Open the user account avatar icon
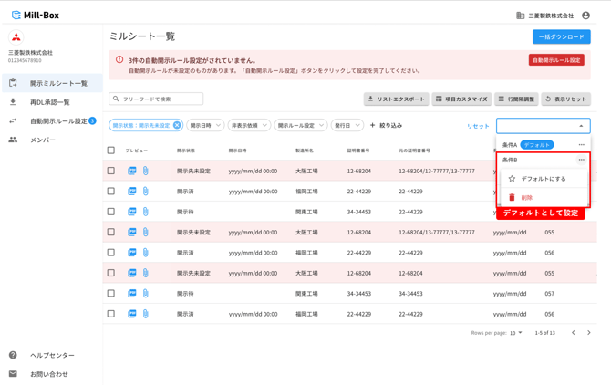Viewport: 611px width, 385px height. (x=585, y=16)
